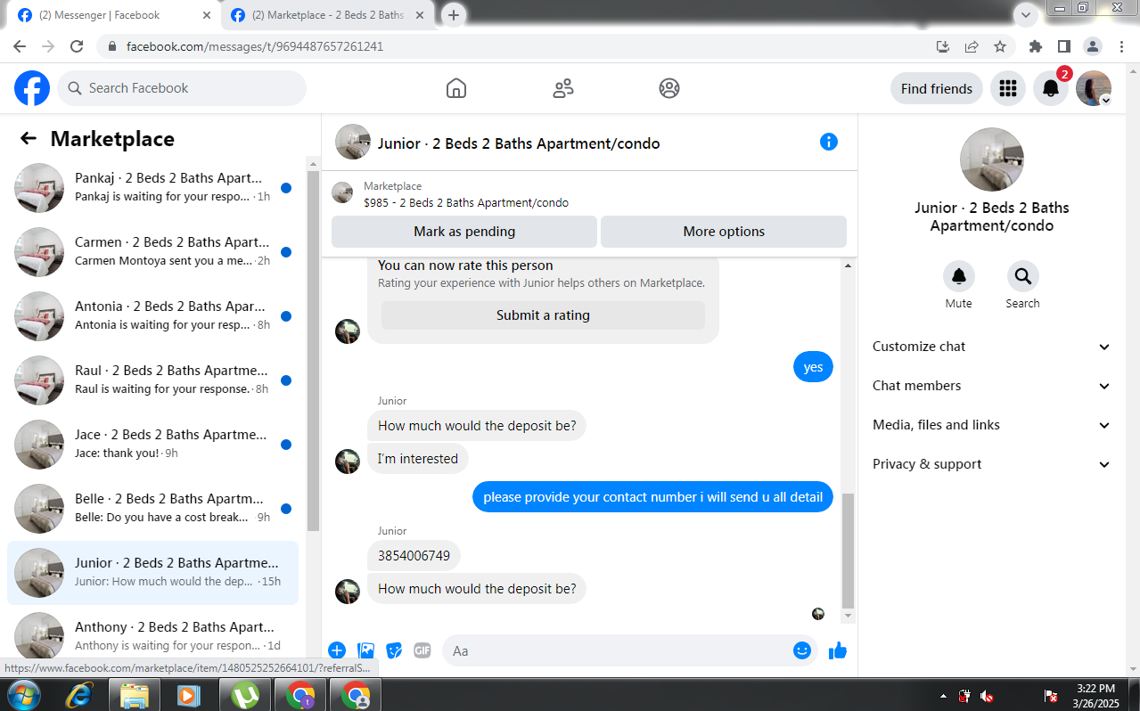The width and height of the screenshot is (1140, 711).
Task: Open Belle's cost breakdown conversation
Action: pos(152,509)
